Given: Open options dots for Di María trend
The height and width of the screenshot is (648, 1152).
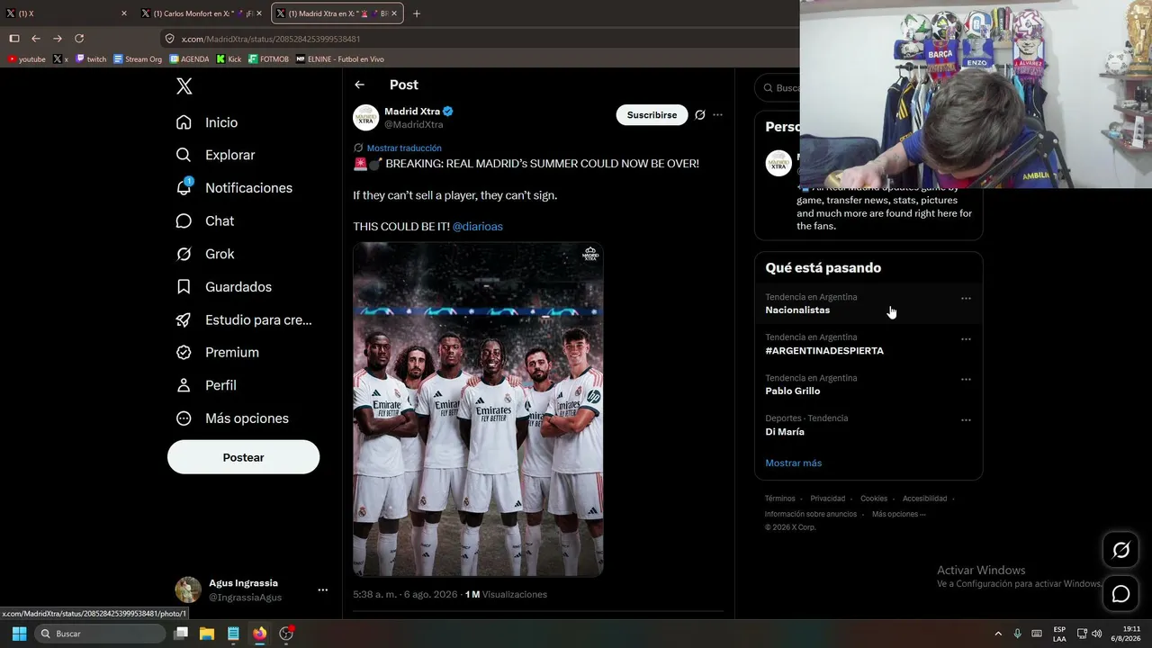Looking at the screenshot, I should point(966,419).
